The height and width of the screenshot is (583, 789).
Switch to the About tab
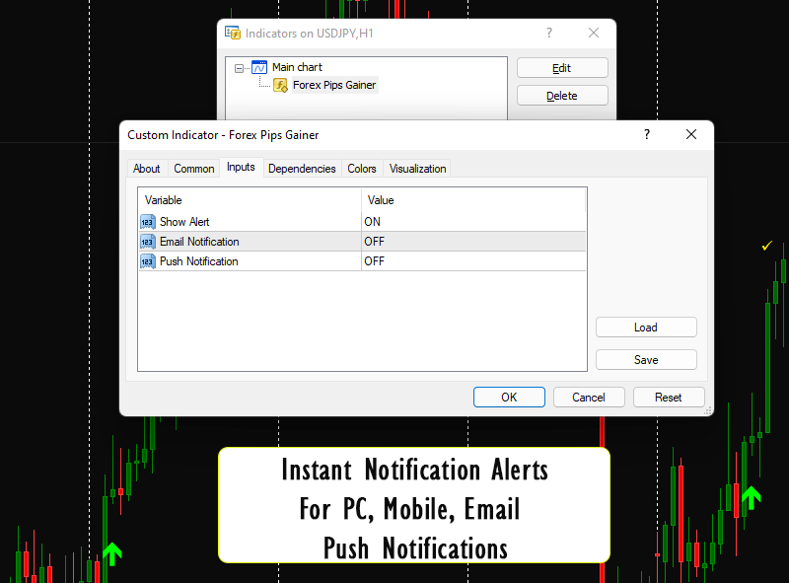click(147, 169)
